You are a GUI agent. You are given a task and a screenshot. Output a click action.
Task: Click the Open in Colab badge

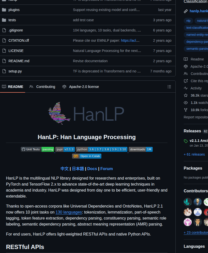coord(87,156)
